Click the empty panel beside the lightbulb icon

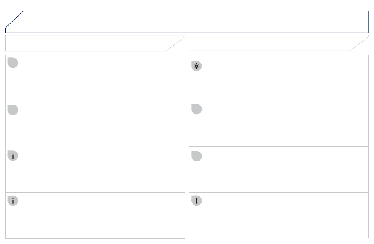(279, 78)
